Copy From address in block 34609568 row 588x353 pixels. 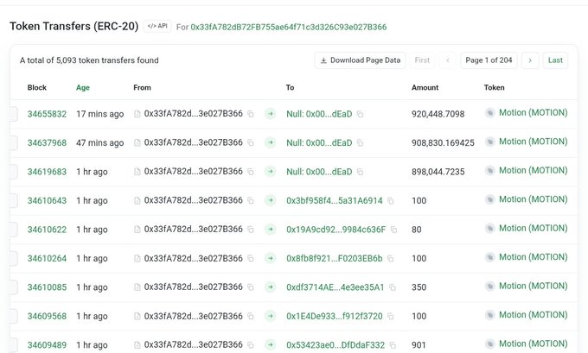point(251,316)
